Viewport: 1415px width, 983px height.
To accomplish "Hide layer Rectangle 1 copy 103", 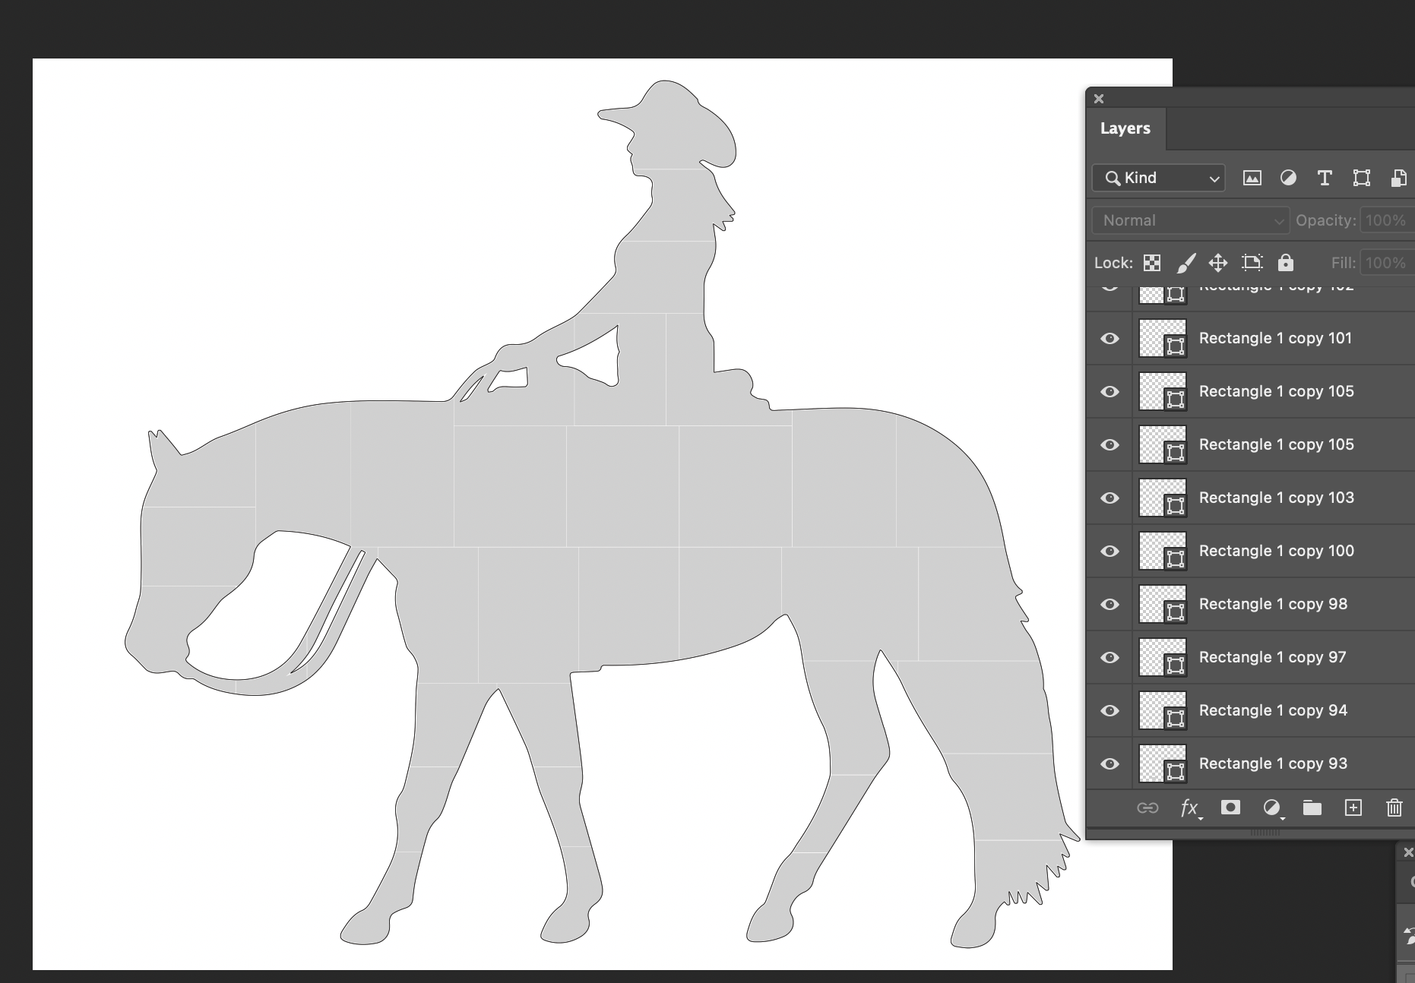I will [x=1110, y=498].
